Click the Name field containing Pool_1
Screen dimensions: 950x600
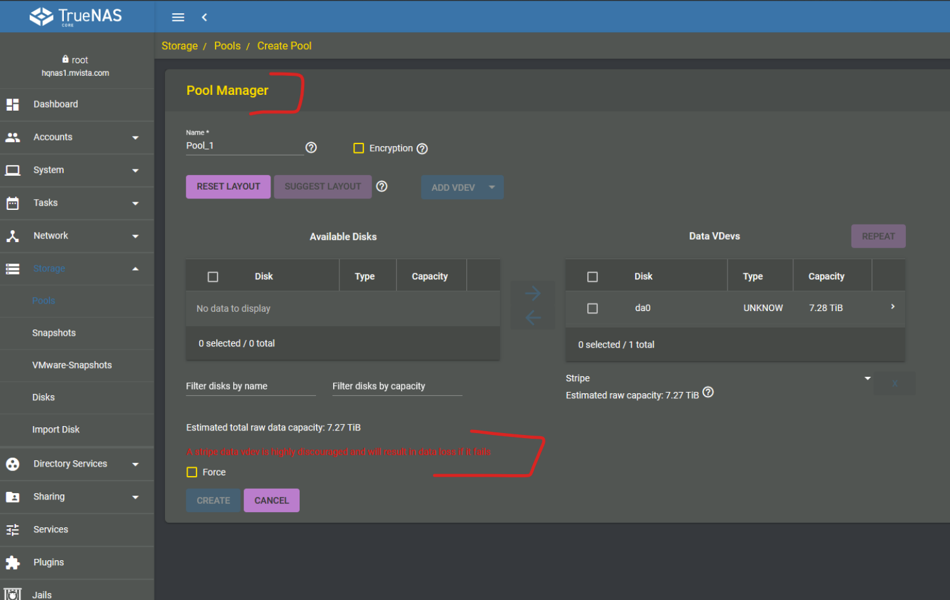pos(245,146)
